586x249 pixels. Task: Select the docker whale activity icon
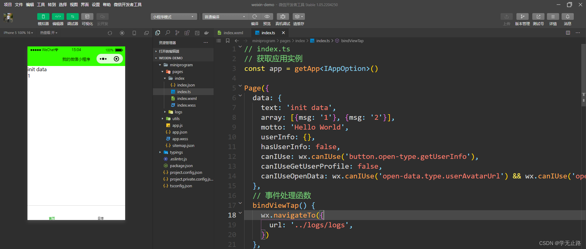[x=207, y=33]
